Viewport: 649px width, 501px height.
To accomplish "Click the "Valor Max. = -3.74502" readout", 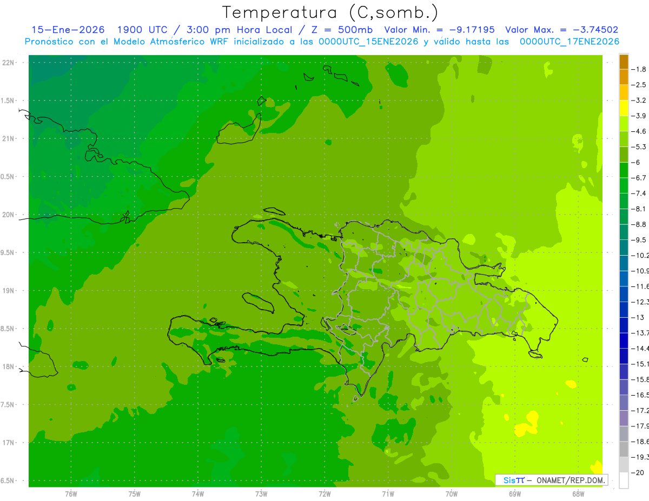I will click(562, 30).
